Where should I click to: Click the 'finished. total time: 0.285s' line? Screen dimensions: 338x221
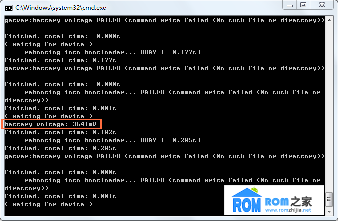click(60, 148)
